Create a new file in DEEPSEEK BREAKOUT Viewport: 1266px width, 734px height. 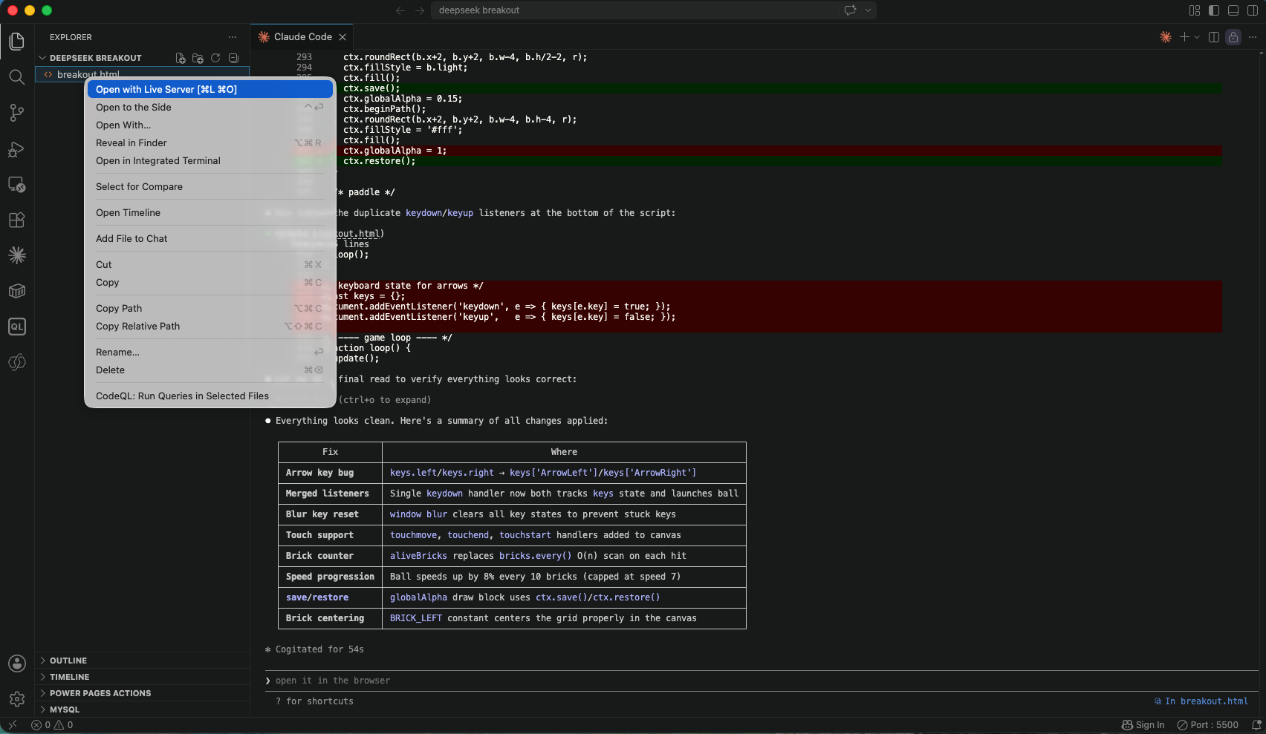[180, 58]
